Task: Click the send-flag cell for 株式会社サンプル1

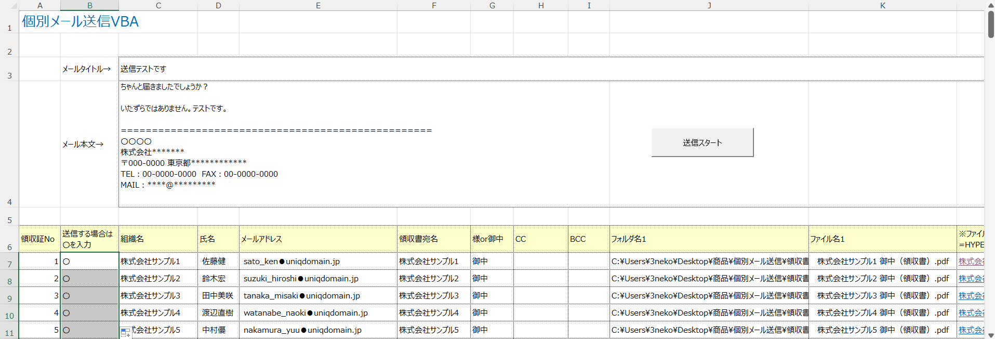Action: click(x=89, y=262)
